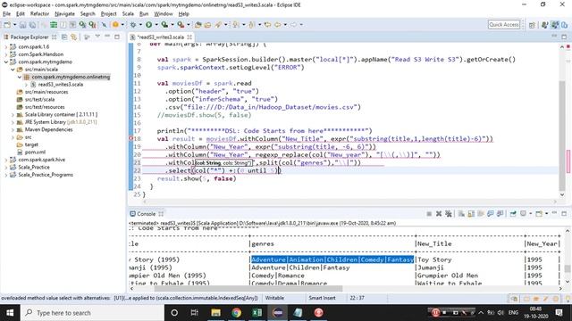
Task: Click the editor vertical scrollbar thumb
Action: (x=562, y=136)
